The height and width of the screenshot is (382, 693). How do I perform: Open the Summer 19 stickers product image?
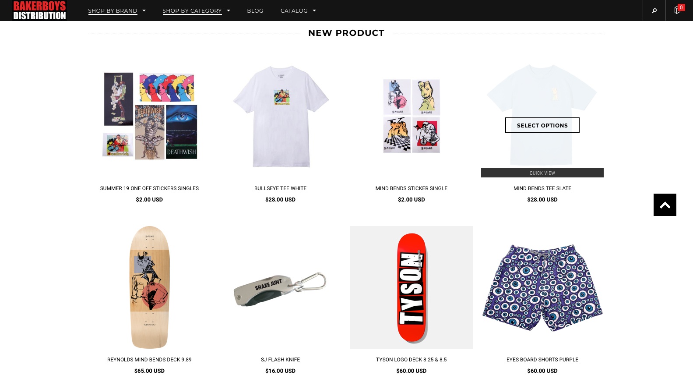click(x=149, y=116)
